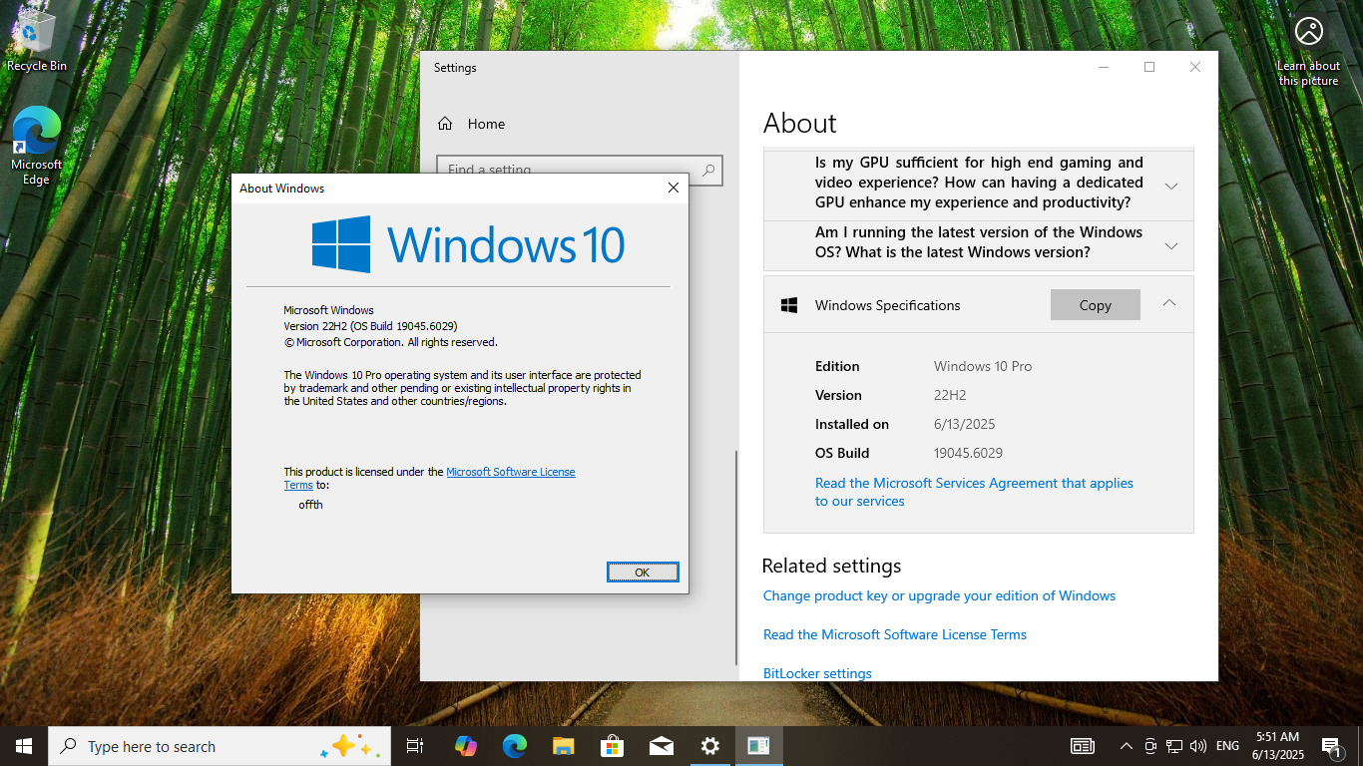
Task: Open File Explorer from the taskbar
Action: (x=563, y=746)
